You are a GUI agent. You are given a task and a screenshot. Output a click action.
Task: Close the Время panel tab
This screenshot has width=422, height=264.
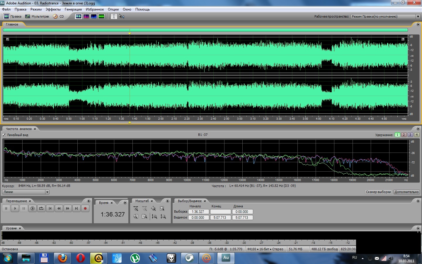[x=112, y=203]
